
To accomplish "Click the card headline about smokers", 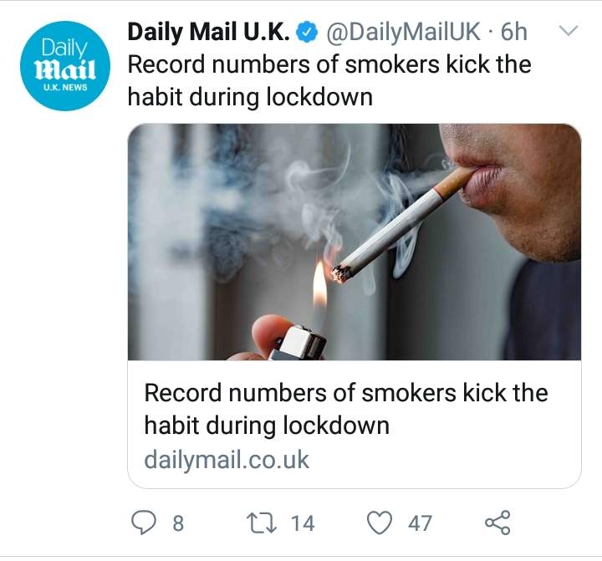I will (x=346, y=409).
